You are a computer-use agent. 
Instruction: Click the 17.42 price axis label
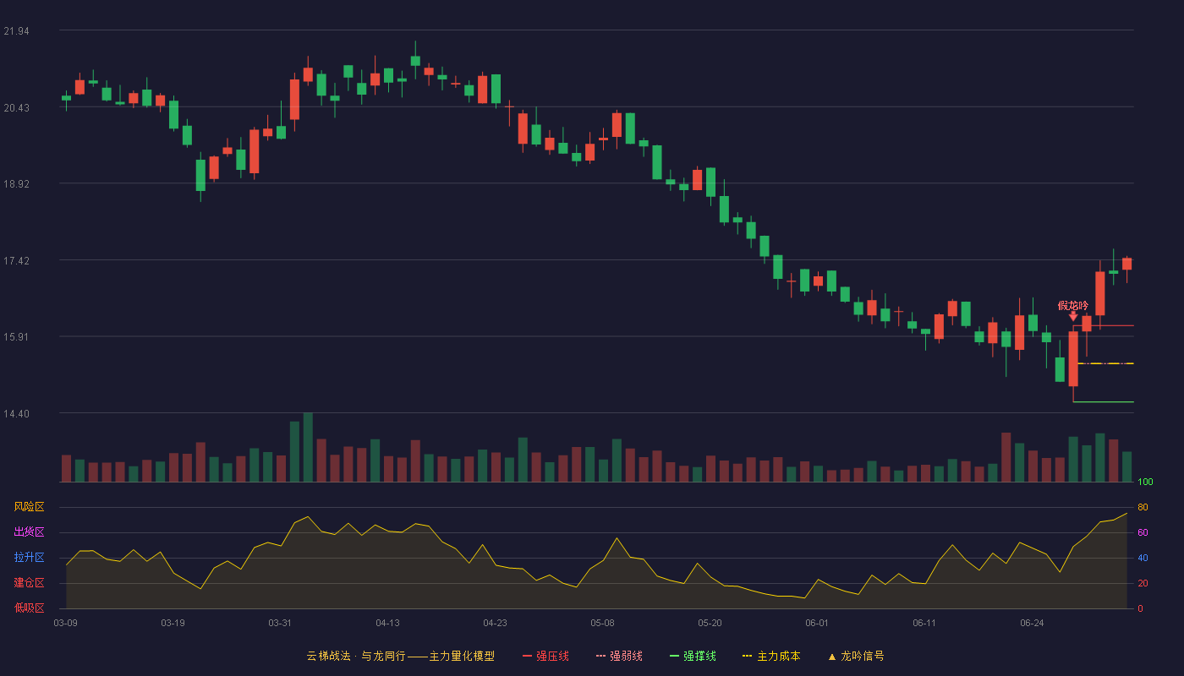16,261
